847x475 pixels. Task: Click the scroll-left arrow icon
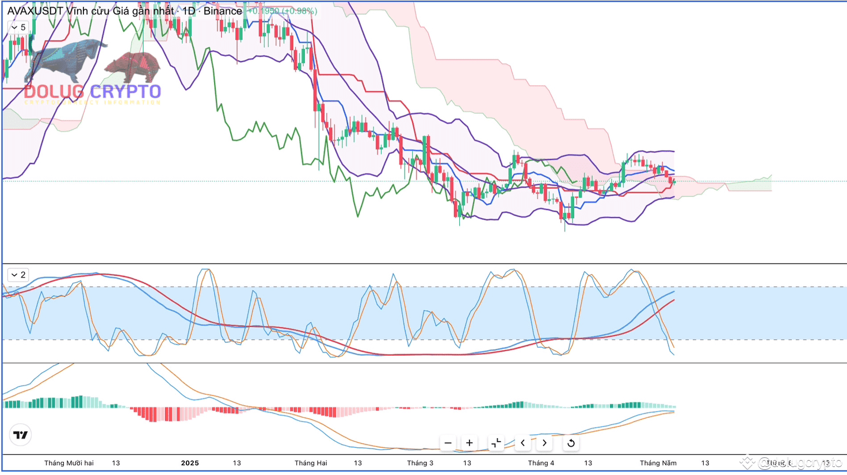point(522,443)
